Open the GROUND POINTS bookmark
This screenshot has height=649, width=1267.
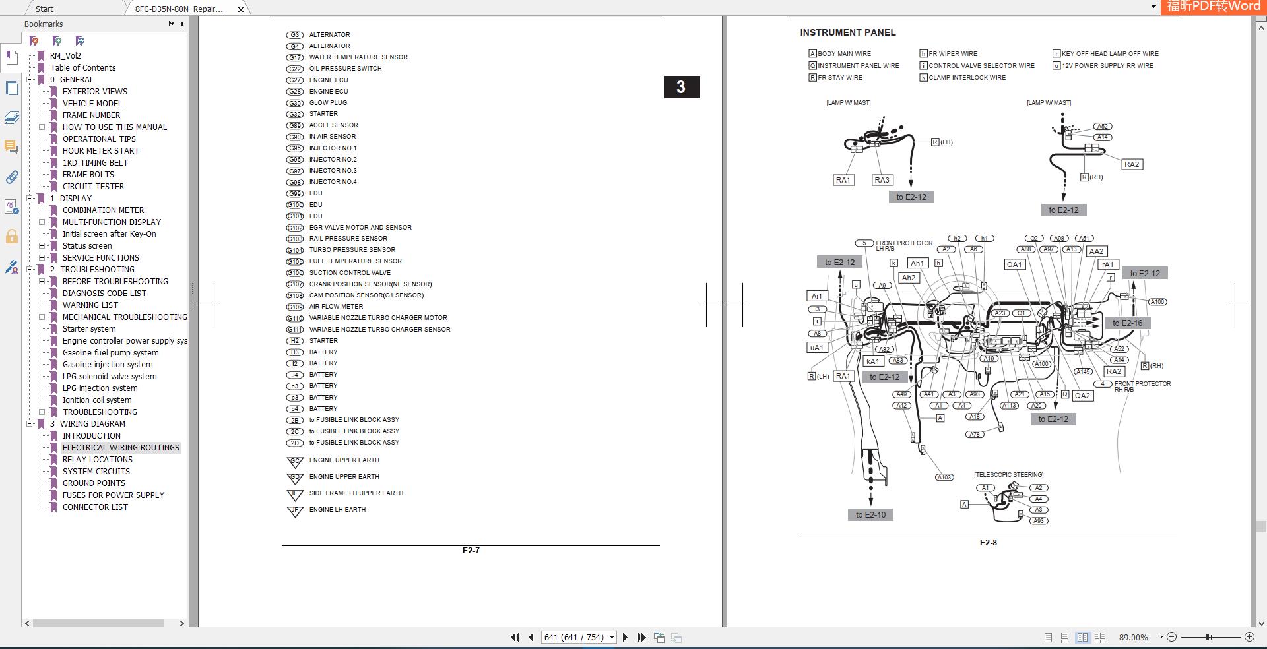click(94, 483)
